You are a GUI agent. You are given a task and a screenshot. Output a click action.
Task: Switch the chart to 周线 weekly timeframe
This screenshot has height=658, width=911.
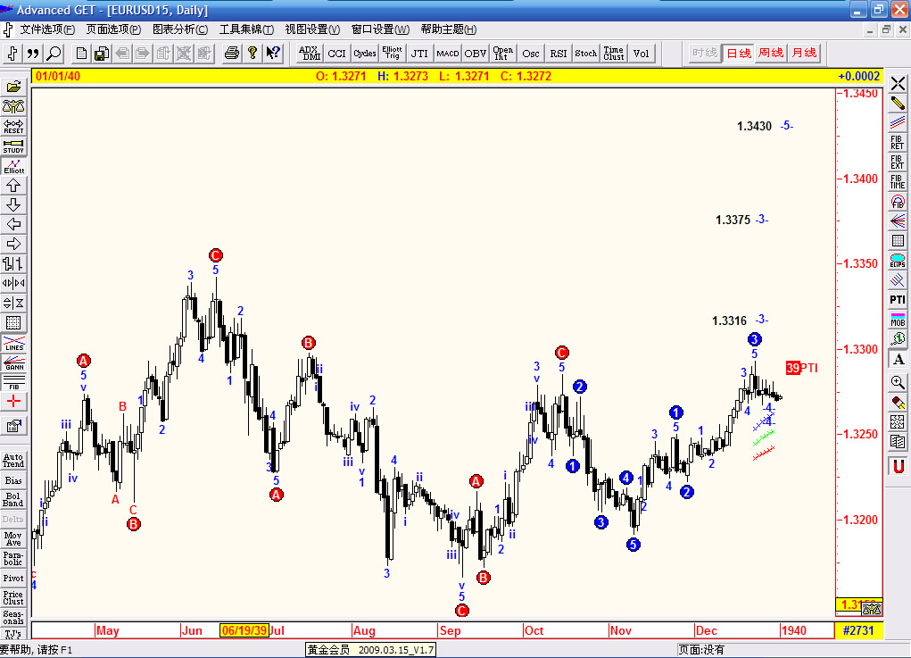pyautogui.click(x=769, y=53)
